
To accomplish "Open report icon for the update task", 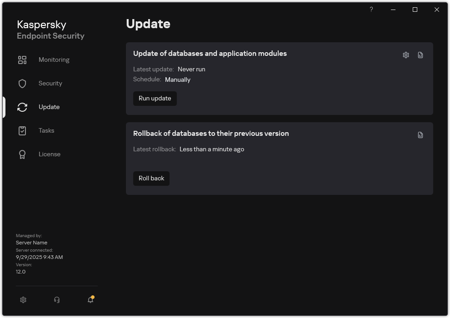I will point(420,55).
